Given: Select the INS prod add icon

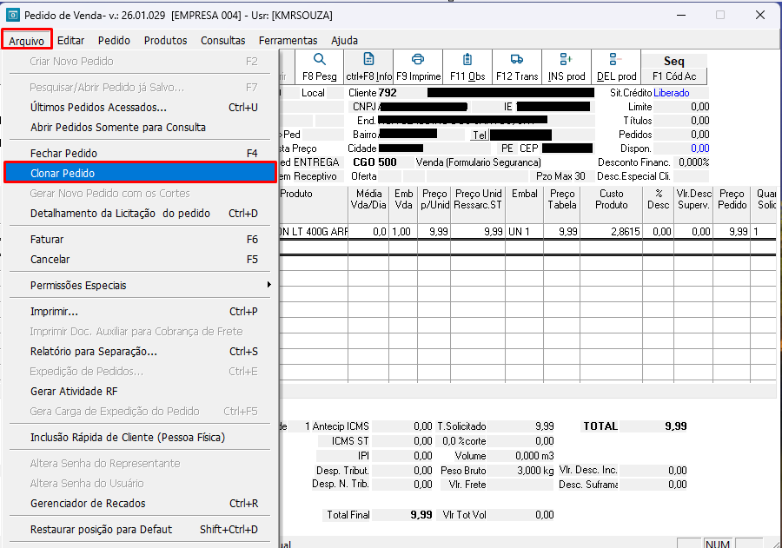Looking at the screenshot, I should coord(566,59).
